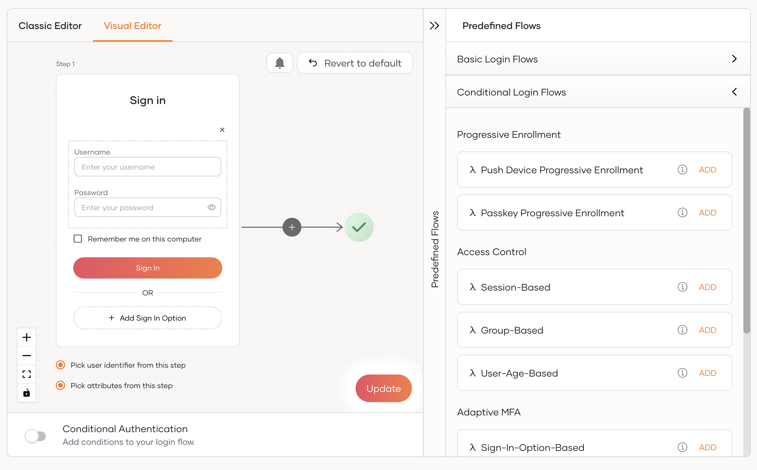The width and height of the screenshot is (757, 470).
Task: Enable Conditional Authentication toggle
Action: [x=35, y=436]
